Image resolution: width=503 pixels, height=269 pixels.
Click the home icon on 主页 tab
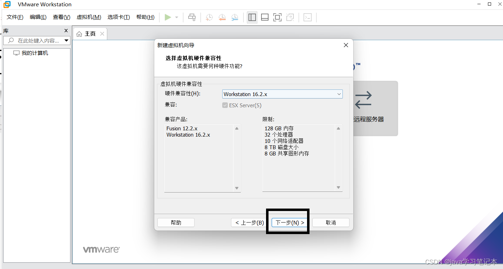79,34
